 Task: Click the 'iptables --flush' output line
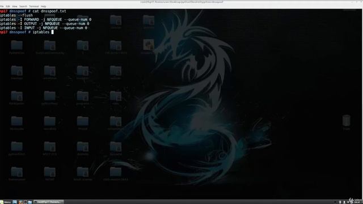click(16, 15)
